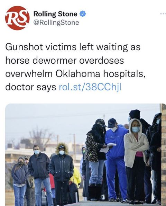The height and width of the screenshot is (206, 166).
Task: Open the Rolling Stone RS profile avatar
Action: pyautogui.click(x=17, y=18)
